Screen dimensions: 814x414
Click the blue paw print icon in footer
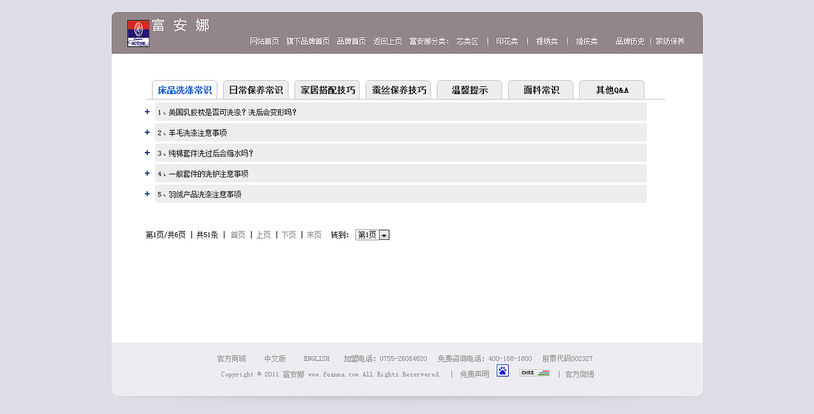502,371
